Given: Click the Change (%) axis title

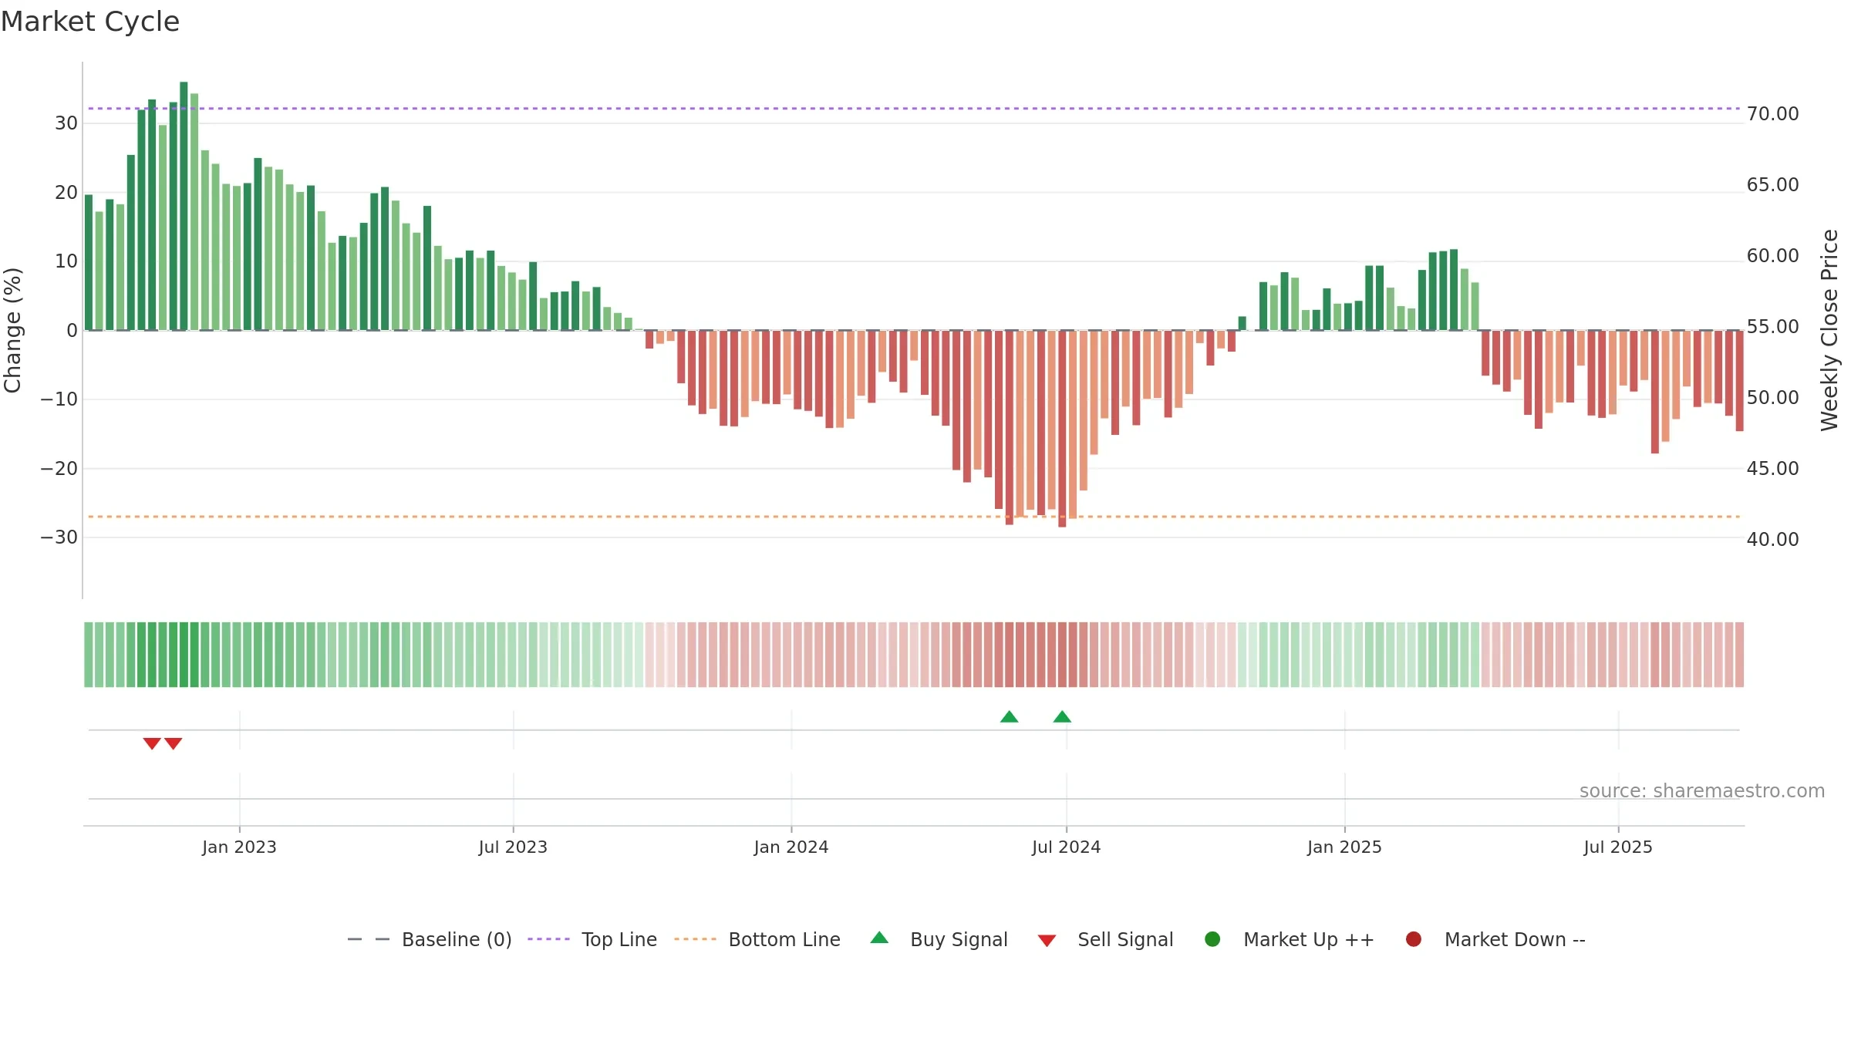Looking at the screenshot, I should 12,330.
